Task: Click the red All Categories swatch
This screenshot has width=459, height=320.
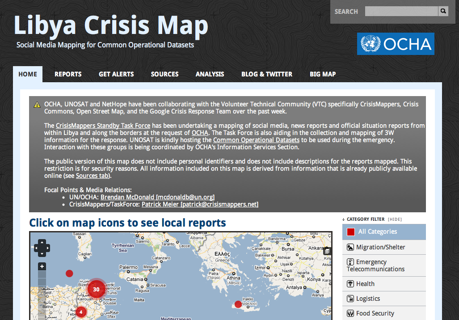Action: 351,232
